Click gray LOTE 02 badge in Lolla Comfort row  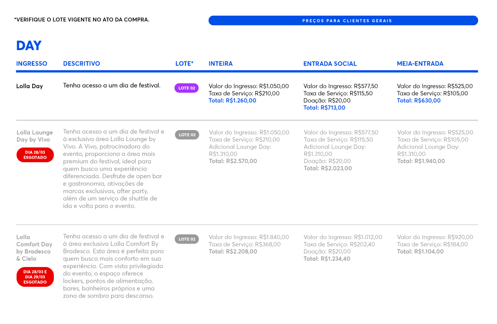pyautogui.click(x=187, y=239)
